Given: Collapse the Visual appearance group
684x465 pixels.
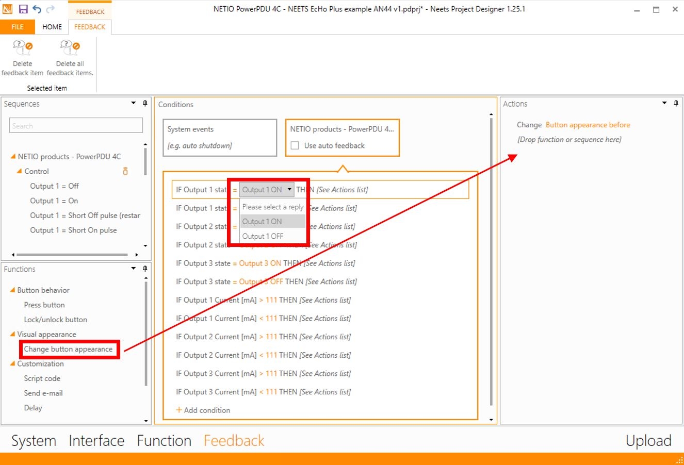Looking at the screenshot, I should [13, 335].
